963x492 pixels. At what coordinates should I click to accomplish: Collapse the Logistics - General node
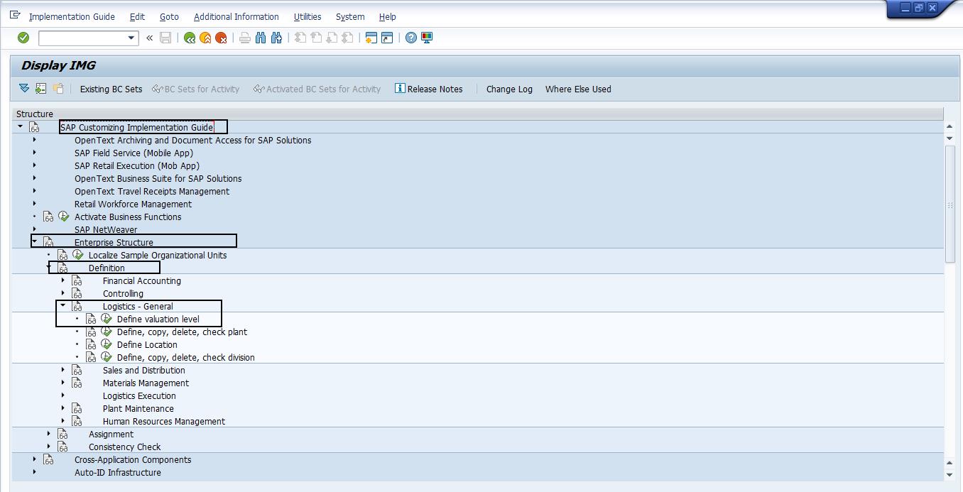(x=63, y=306)
